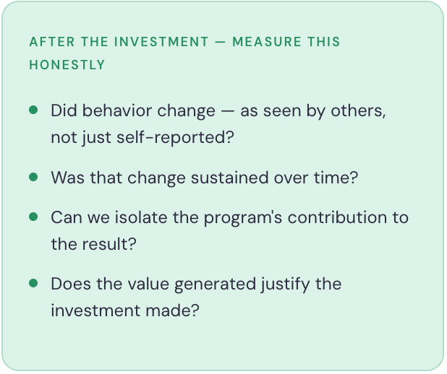The image size is (447, 374).
Task: Click the line "Can we isolate the program's contribution to"
Action: 229,217
